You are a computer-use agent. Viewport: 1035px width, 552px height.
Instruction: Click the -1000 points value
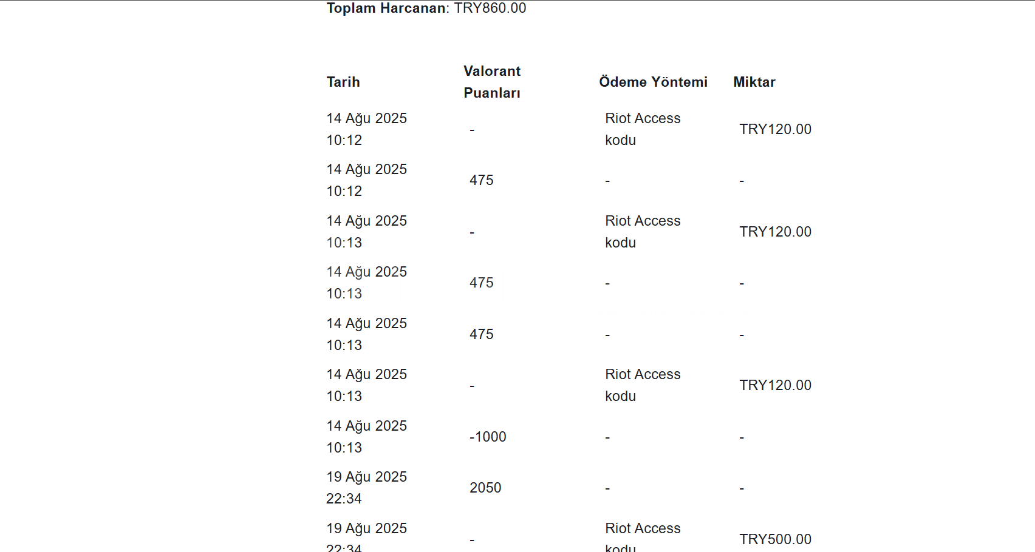[x=488, y=437]
